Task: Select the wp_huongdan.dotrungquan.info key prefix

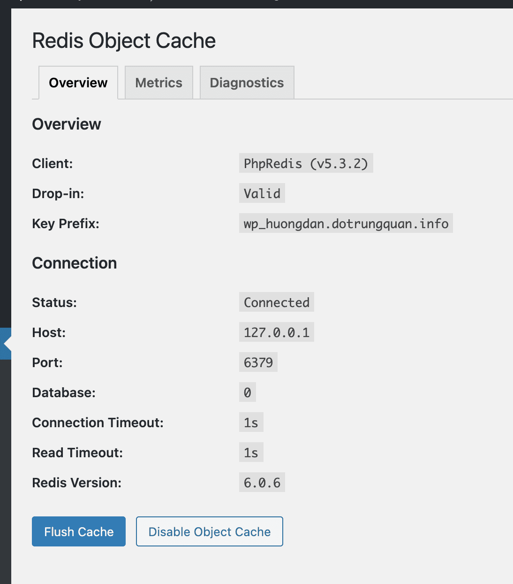Action: 346,223
